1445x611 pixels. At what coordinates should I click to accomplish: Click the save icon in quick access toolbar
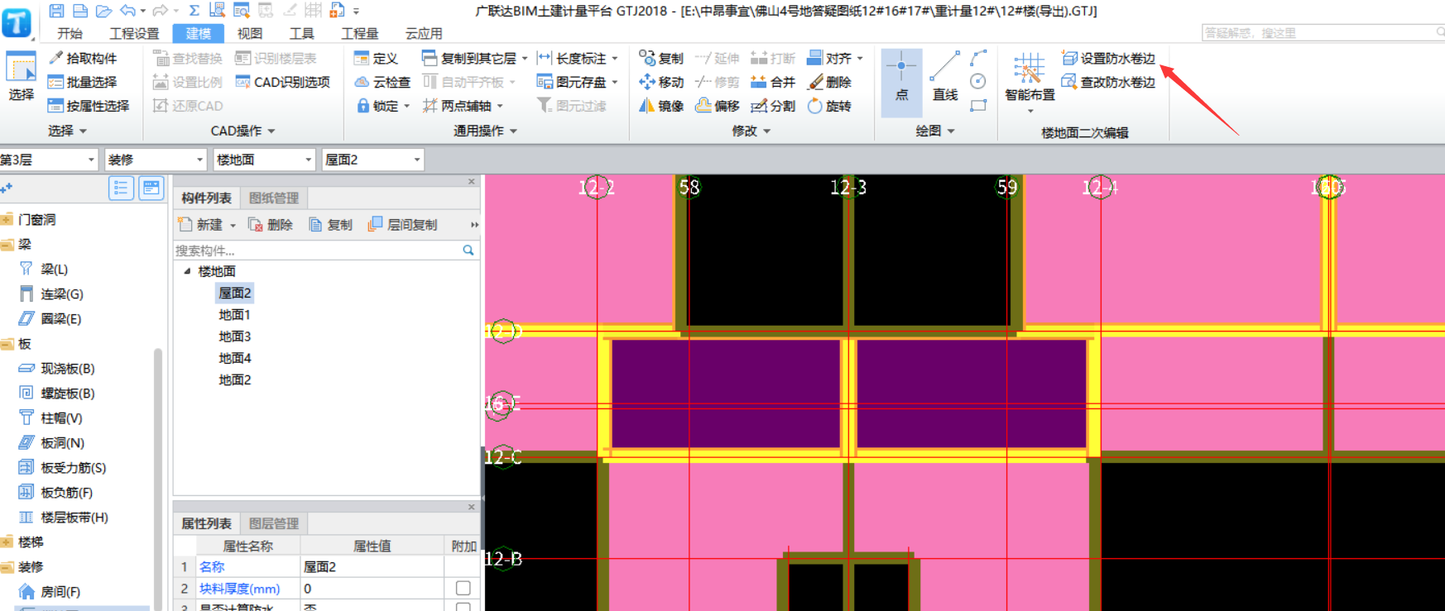point(56,11)
